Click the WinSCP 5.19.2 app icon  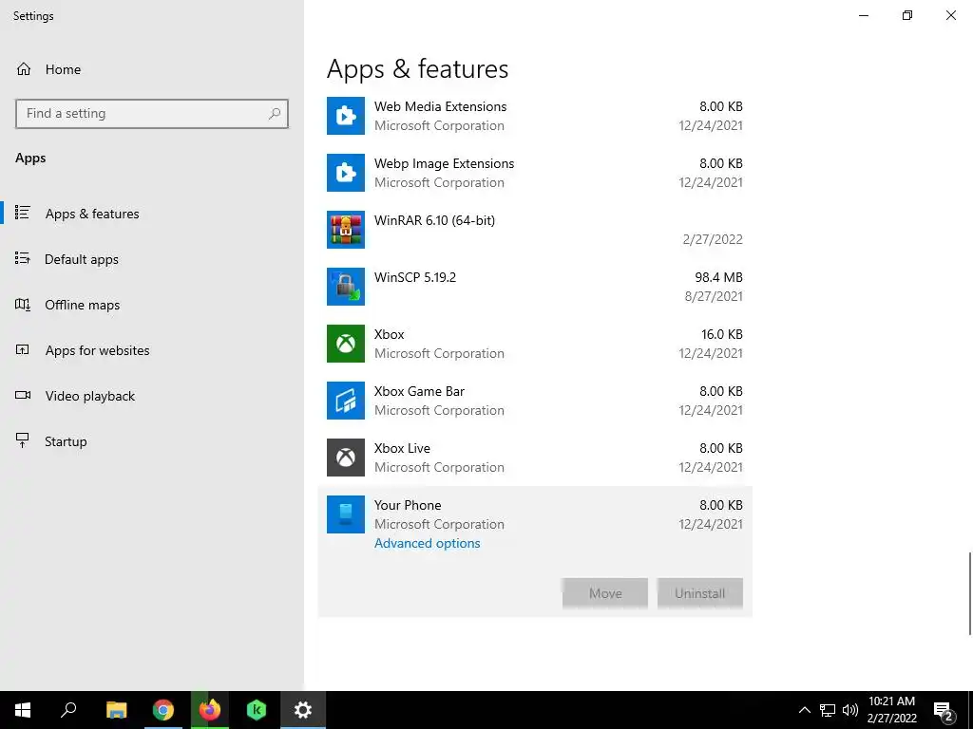(x=346, y=287)
